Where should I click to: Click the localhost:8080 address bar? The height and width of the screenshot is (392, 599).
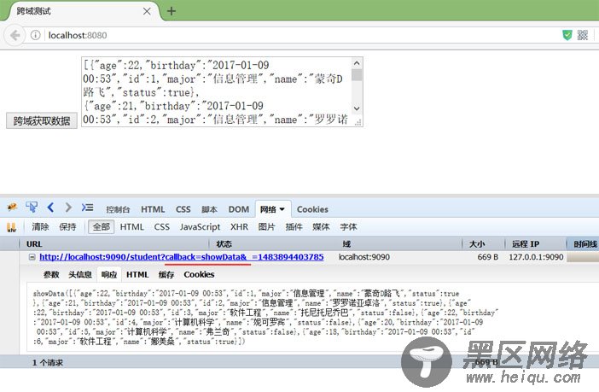click(x=302, y=35)
